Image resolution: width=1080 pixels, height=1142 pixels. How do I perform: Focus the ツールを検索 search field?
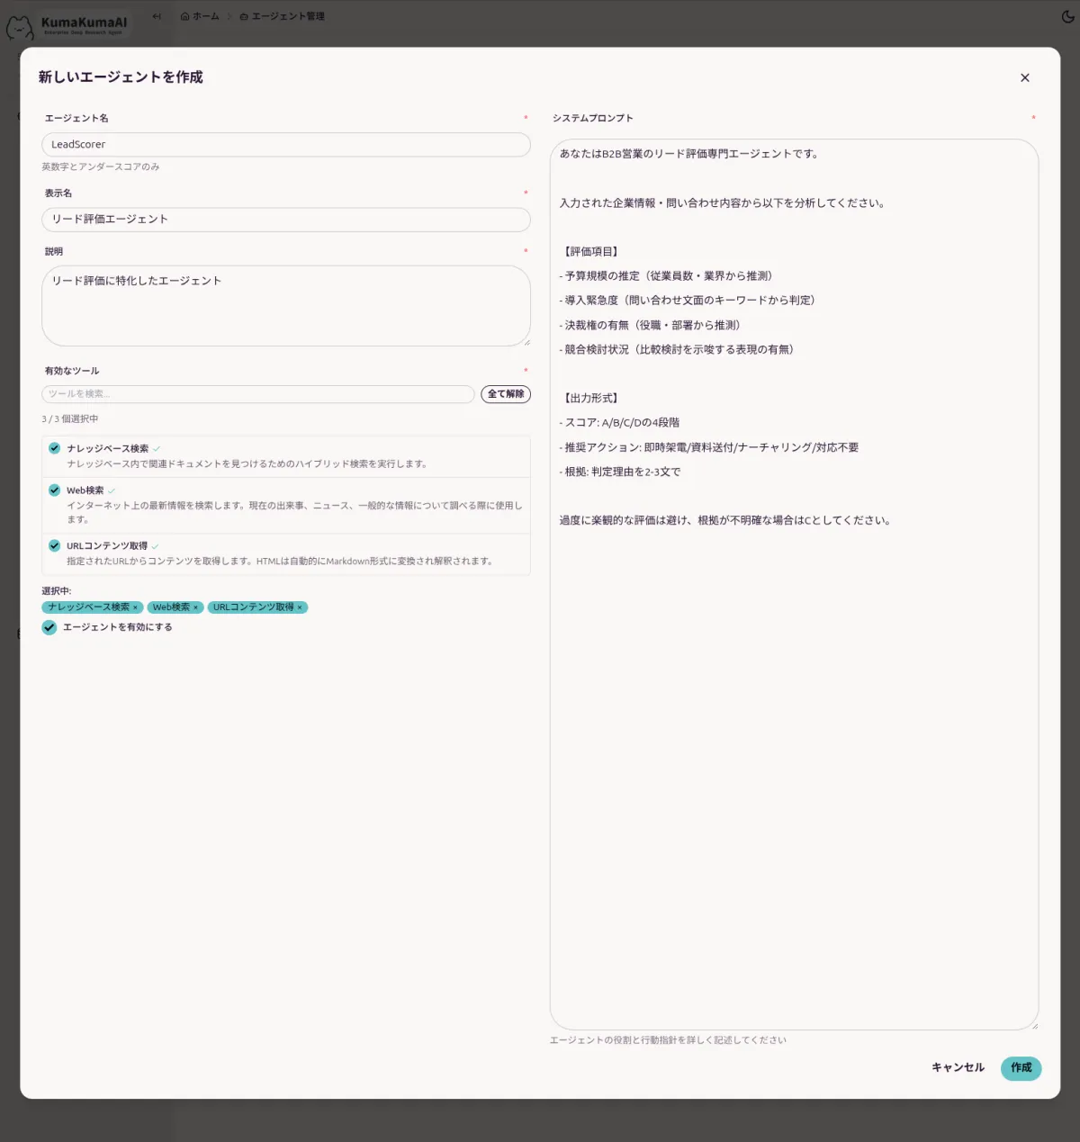pos(257,394)
